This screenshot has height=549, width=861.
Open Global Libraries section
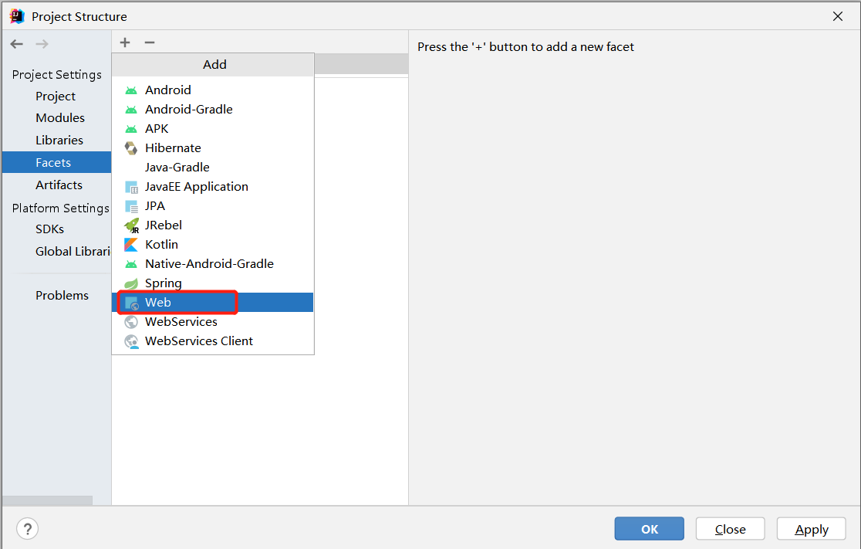click(x=73, y=251)
